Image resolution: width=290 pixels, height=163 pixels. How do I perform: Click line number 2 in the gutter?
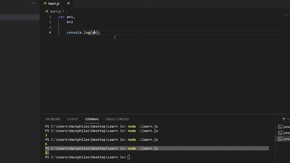(x=50, y=22)
